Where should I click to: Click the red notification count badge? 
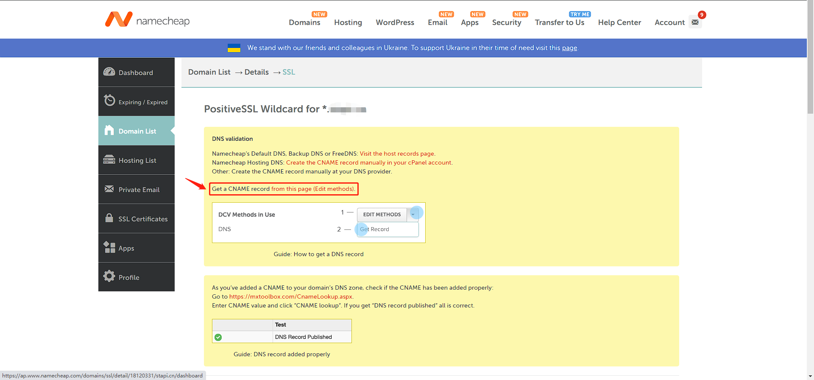(x=702, y=15)
